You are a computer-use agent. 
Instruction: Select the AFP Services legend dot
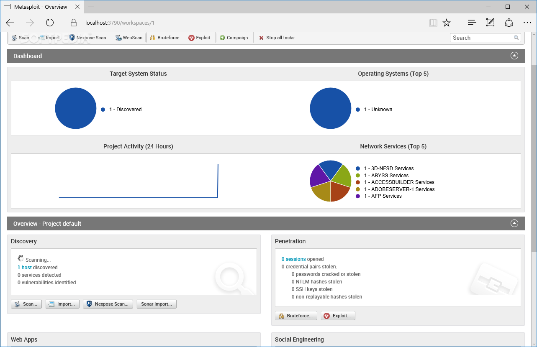[x=358, y=196]
